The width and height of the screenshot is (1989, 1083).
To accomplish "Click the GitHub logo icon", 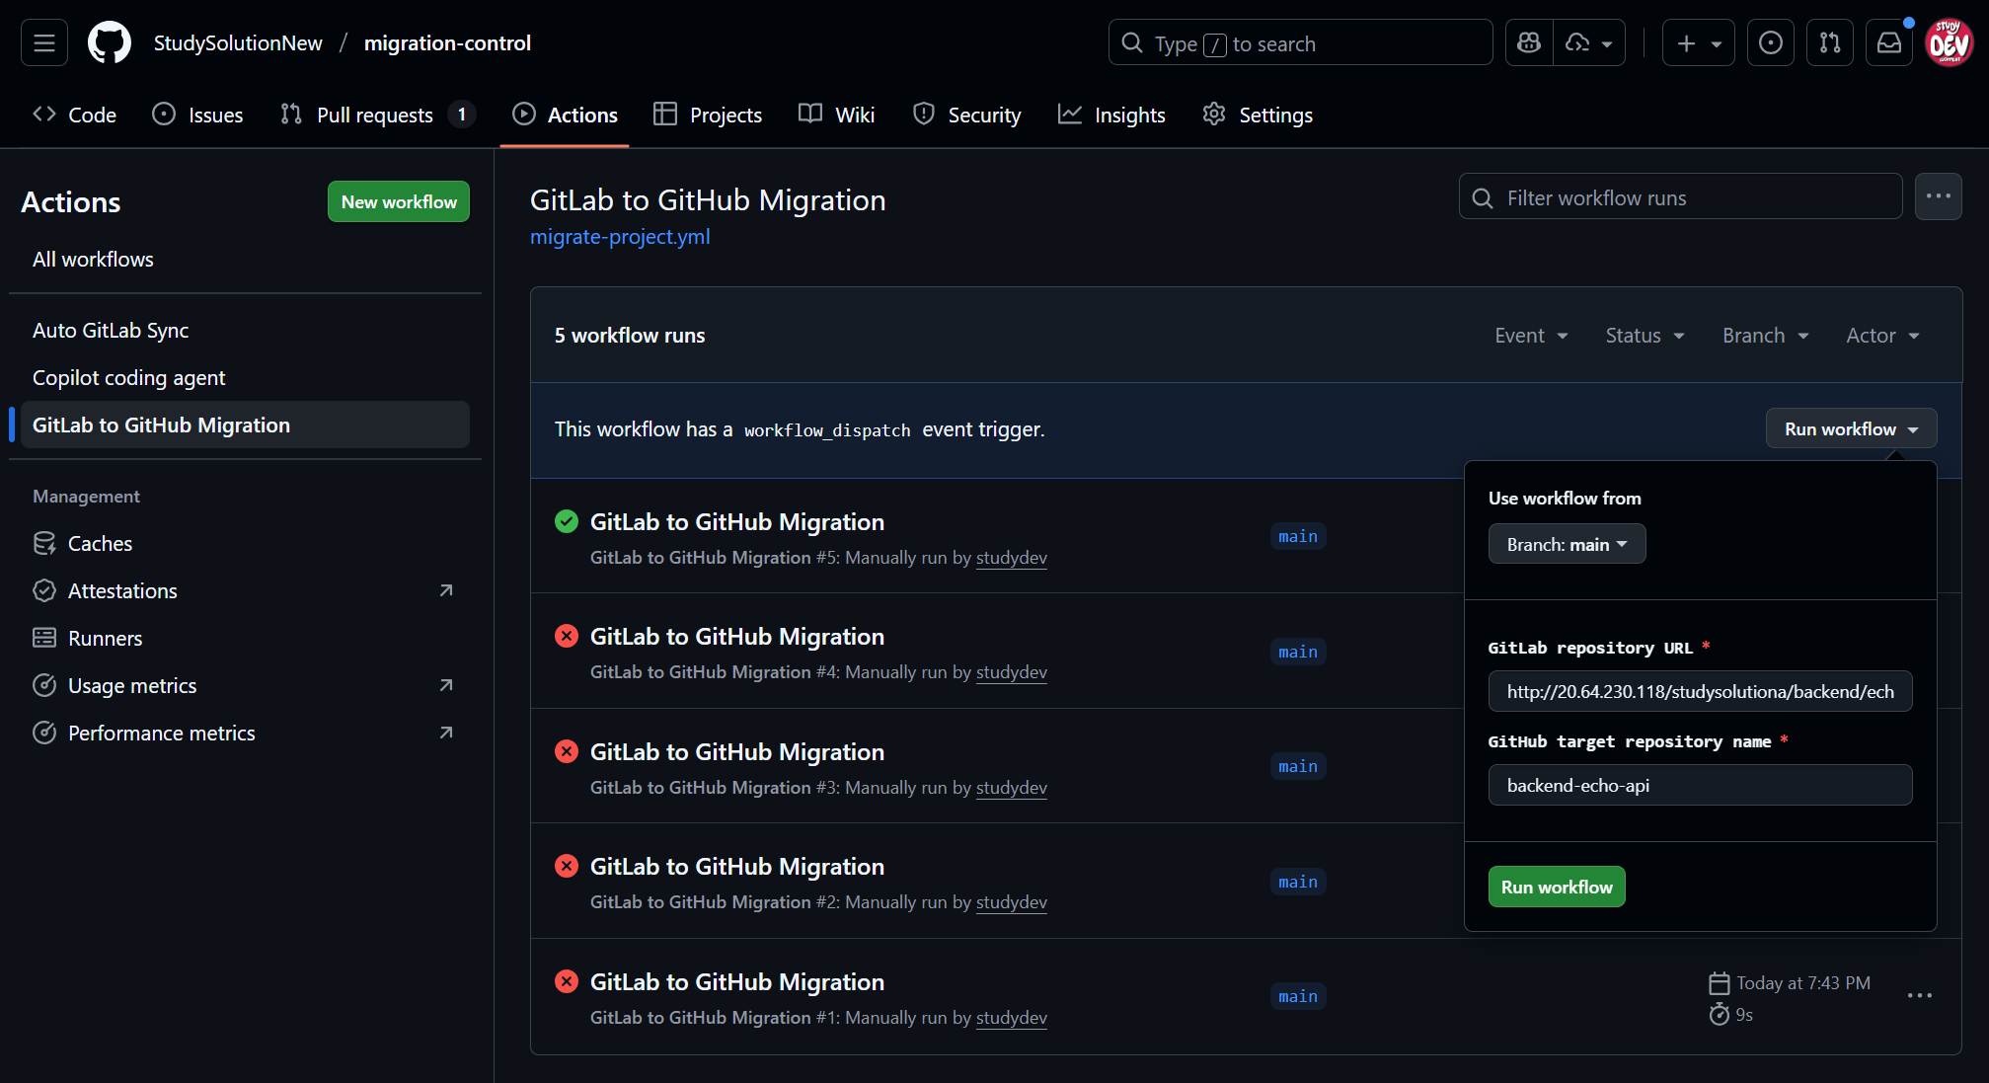I will (x=110, y=43).
